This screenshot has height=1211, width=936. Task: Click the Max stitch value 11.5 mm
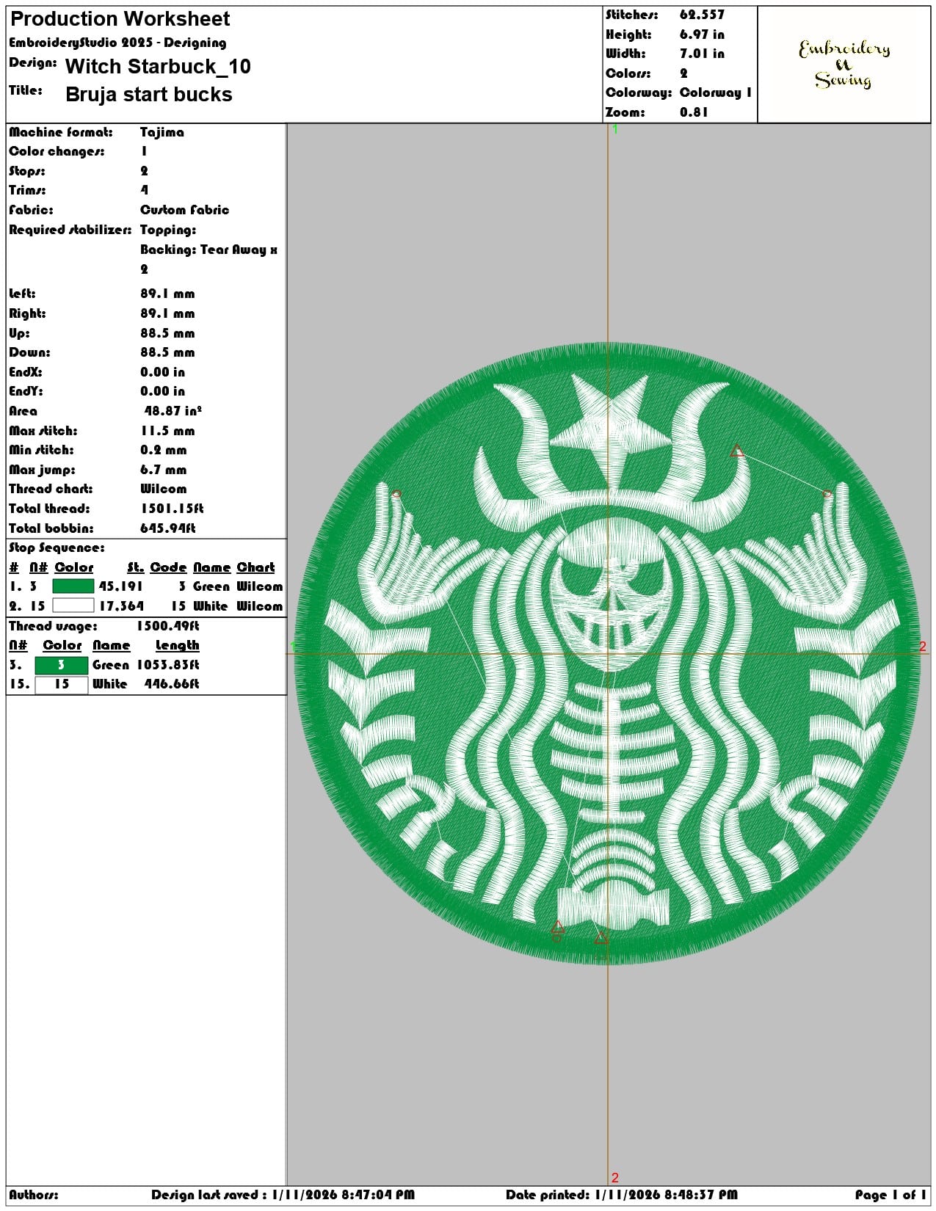point(167,431)
